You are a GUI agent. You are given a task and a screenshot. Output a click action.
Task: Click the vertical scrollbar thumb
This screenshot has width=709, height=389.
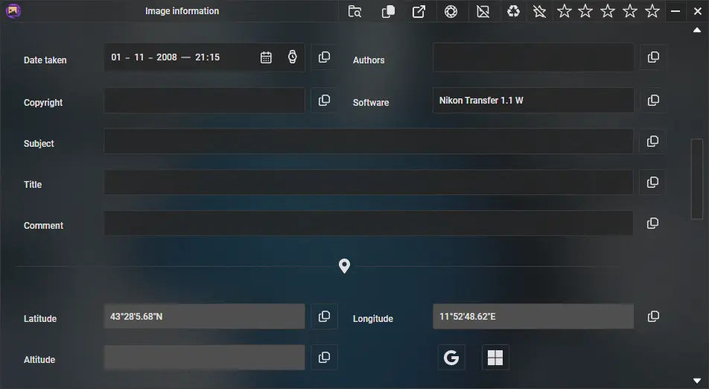coord(697,179)
